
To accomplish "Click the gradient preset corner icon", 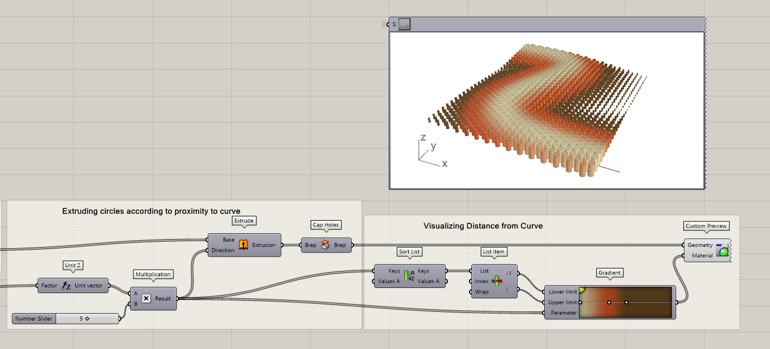I will click(x=582, y=290).
